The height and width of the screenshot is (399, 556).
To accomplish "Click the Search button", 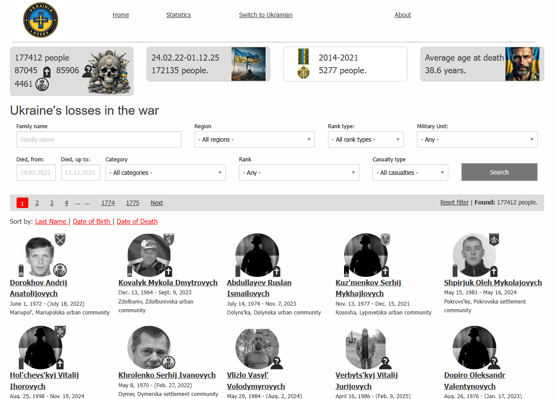I will pyautogui.click(x=499, y=172).
